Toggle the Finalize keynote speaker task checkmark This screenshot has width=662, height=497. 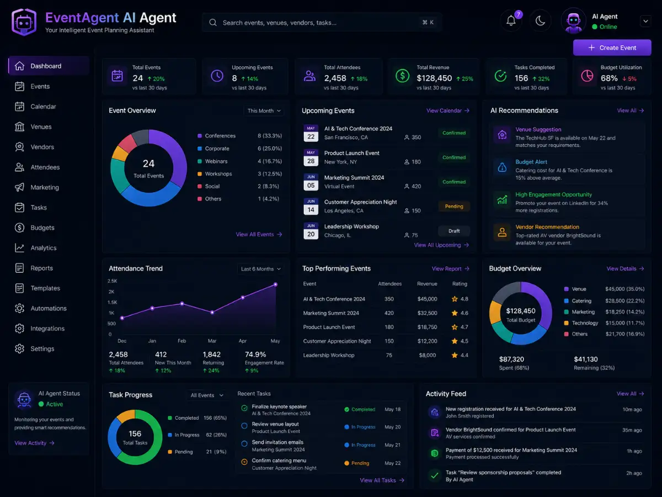244,408
